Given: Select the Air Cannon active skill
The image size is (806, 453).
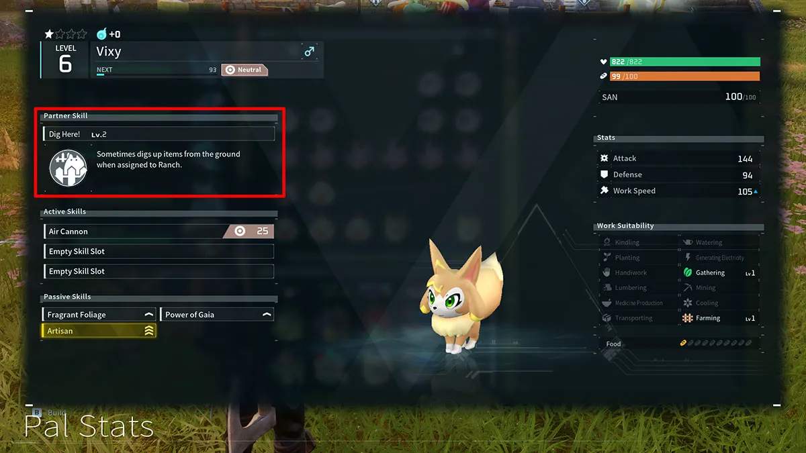Looking at the screenshot, I should [158, 232].
